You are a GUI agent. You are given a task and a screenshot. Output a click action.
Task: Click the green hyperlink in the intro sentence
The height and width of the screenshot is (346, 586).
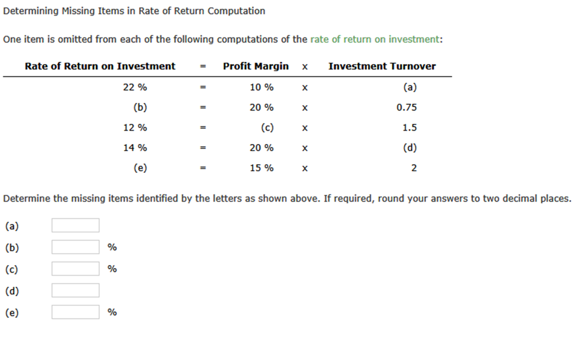(x=375, y=39)
